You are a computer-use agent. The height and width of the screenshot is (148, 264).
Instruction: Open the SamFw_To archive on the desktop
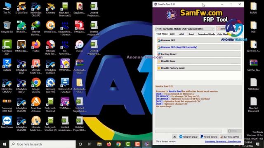click(x=253, y=65)
